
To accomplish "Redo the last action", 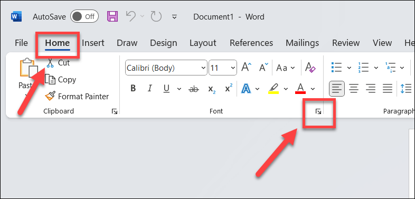I will pyautogui.click(x=156, y=16).
